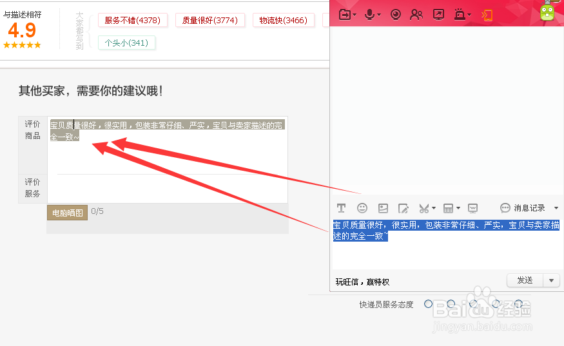This screenshot has height=346, width=564.
Task: Open the handwriting edit pad icon
Action: click(x=404, y=208)
